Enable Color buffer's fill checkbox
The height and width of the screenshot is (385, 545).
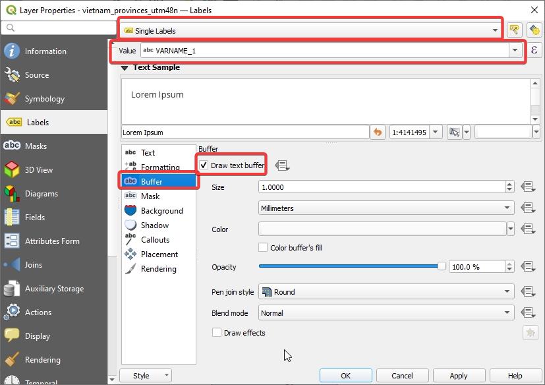point(264,248)
